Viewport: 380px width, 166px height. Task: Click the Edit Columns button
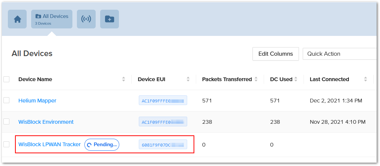click(x=276, y=54)
